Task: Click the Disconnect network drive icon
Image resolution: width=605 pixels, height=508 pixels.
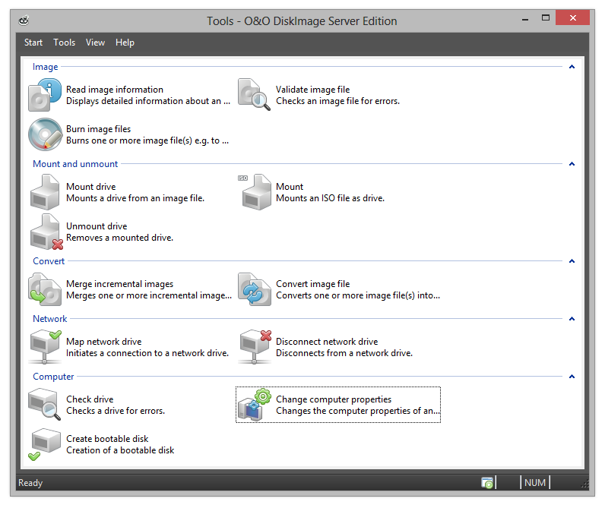Action: pos(255,347)
